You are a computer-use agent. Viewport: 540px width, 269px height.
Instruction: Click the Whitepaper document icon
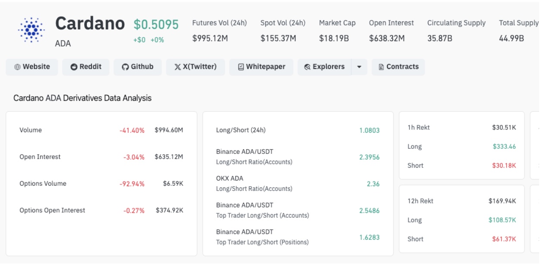tap(241, 67)
